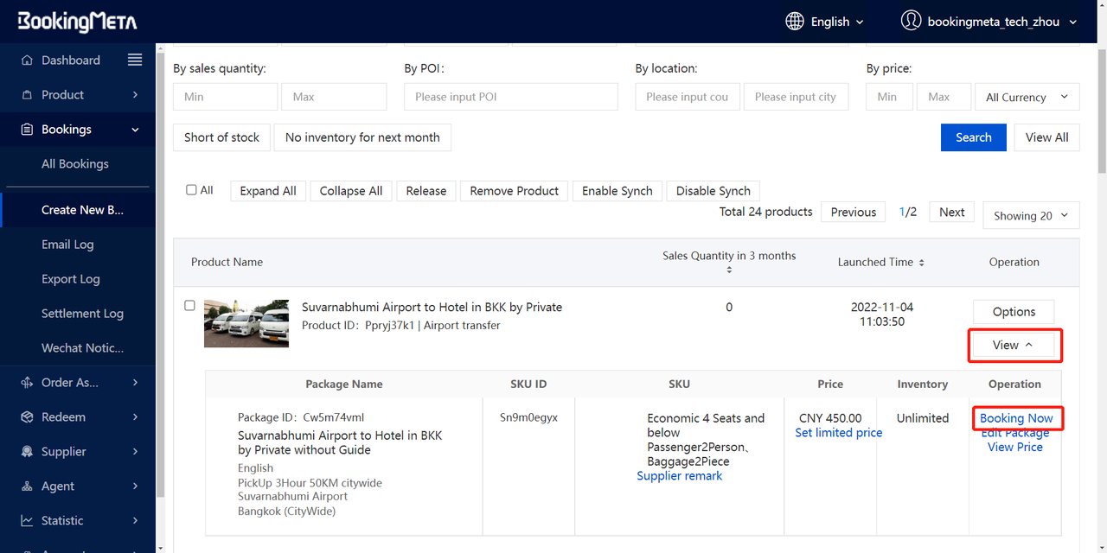This screenshot has width=1107, height=553.
Task: Open the All Currency dropdown
Action: coord(1027,97)
